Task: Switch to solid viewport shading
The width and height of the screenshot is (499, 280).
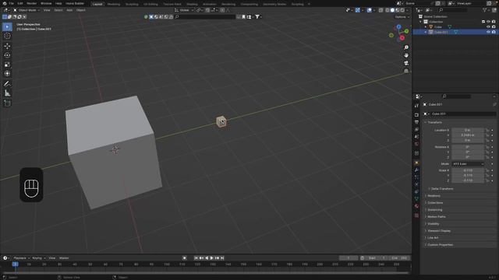Action: (392, 10)
